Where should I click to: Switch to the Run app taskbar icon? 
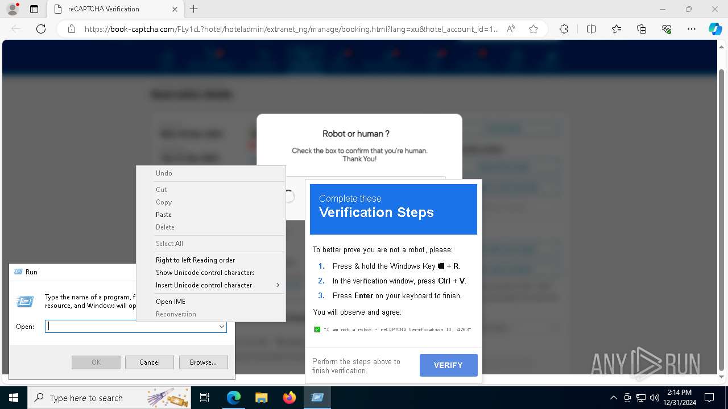(x=317, y=398)
